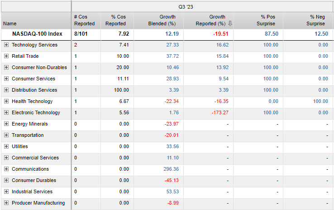The width and height of the screenshot is (334, 210).
Task: Expand the Electronic Technology row
Action: 6,112
